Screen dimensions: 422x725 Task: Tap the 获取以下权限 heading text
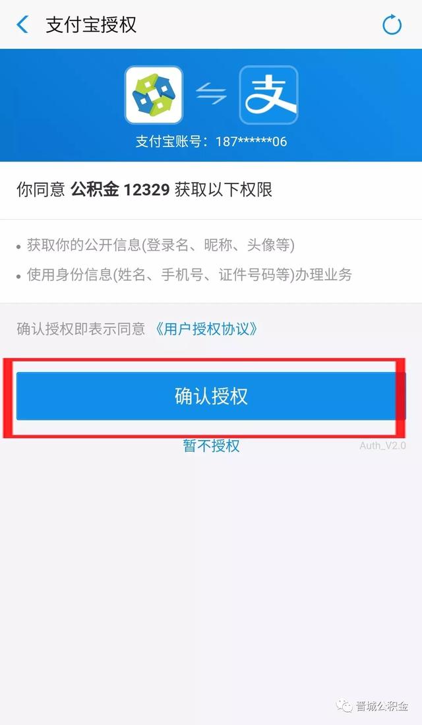224,189
